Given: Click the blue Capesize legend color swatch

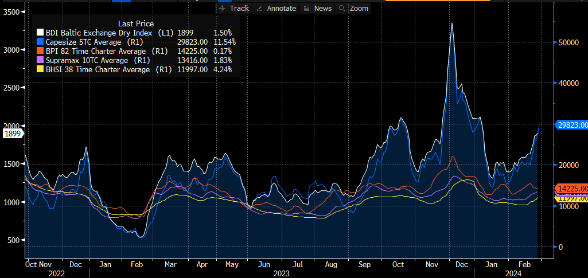Looking at the screenshot, I should coord(40,42).
